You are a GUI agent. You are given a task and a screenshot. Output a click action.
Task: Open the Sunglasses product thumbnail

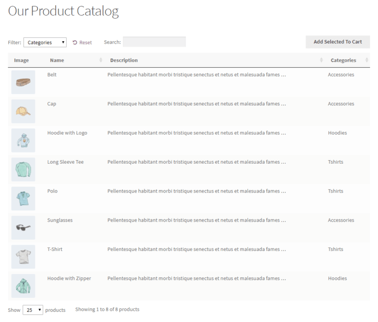(x=23, y=228)
